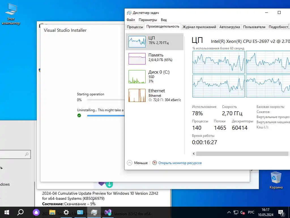Click the Control Panel taskbar icon
Screen dimensions: 290x218
coord(80,212)
